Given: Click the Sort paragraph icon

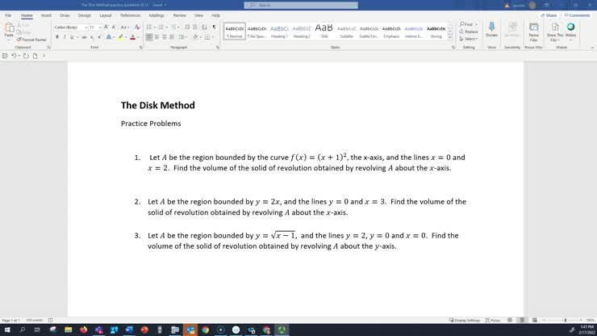Looking at the screenshot, I should click(205, 27).
